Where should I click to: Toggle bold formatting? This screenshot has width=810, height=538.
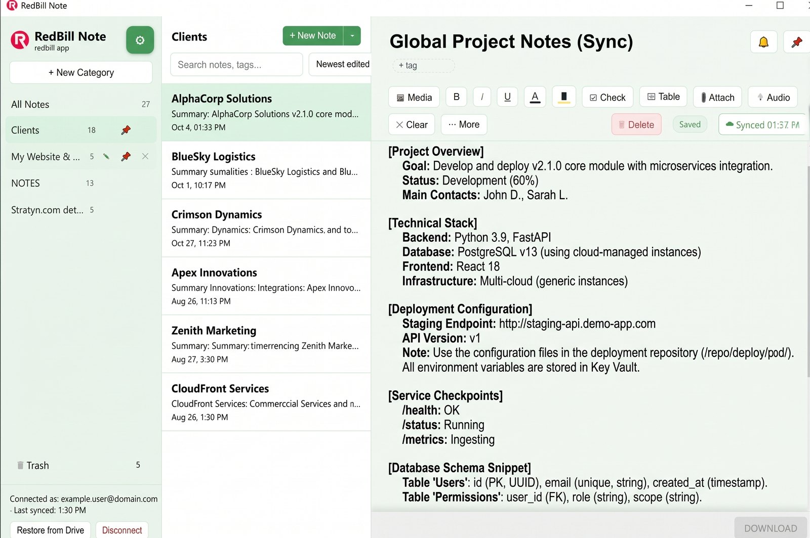pos(456,97)
